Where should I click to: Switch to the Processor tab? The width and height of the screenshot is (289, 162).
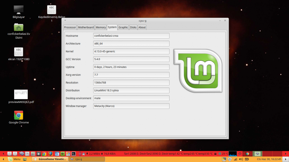(x=70, y=27)
